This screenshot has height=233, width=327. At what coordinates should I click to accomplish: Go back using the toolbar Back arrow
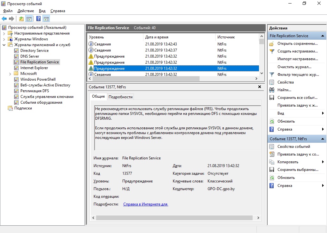4,19
